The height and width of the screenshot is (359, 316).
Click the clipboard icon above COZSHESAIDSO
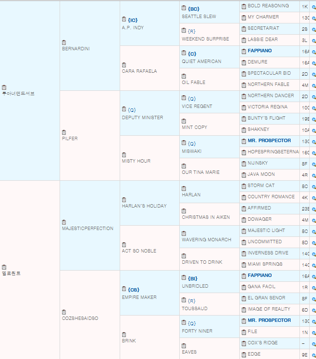tap(64, 312)
